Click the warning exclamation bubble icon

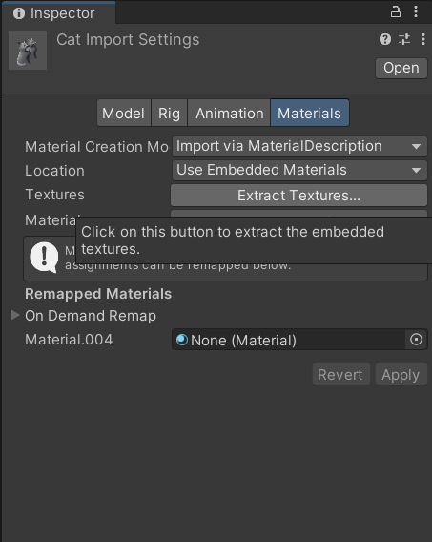point(44,258)
